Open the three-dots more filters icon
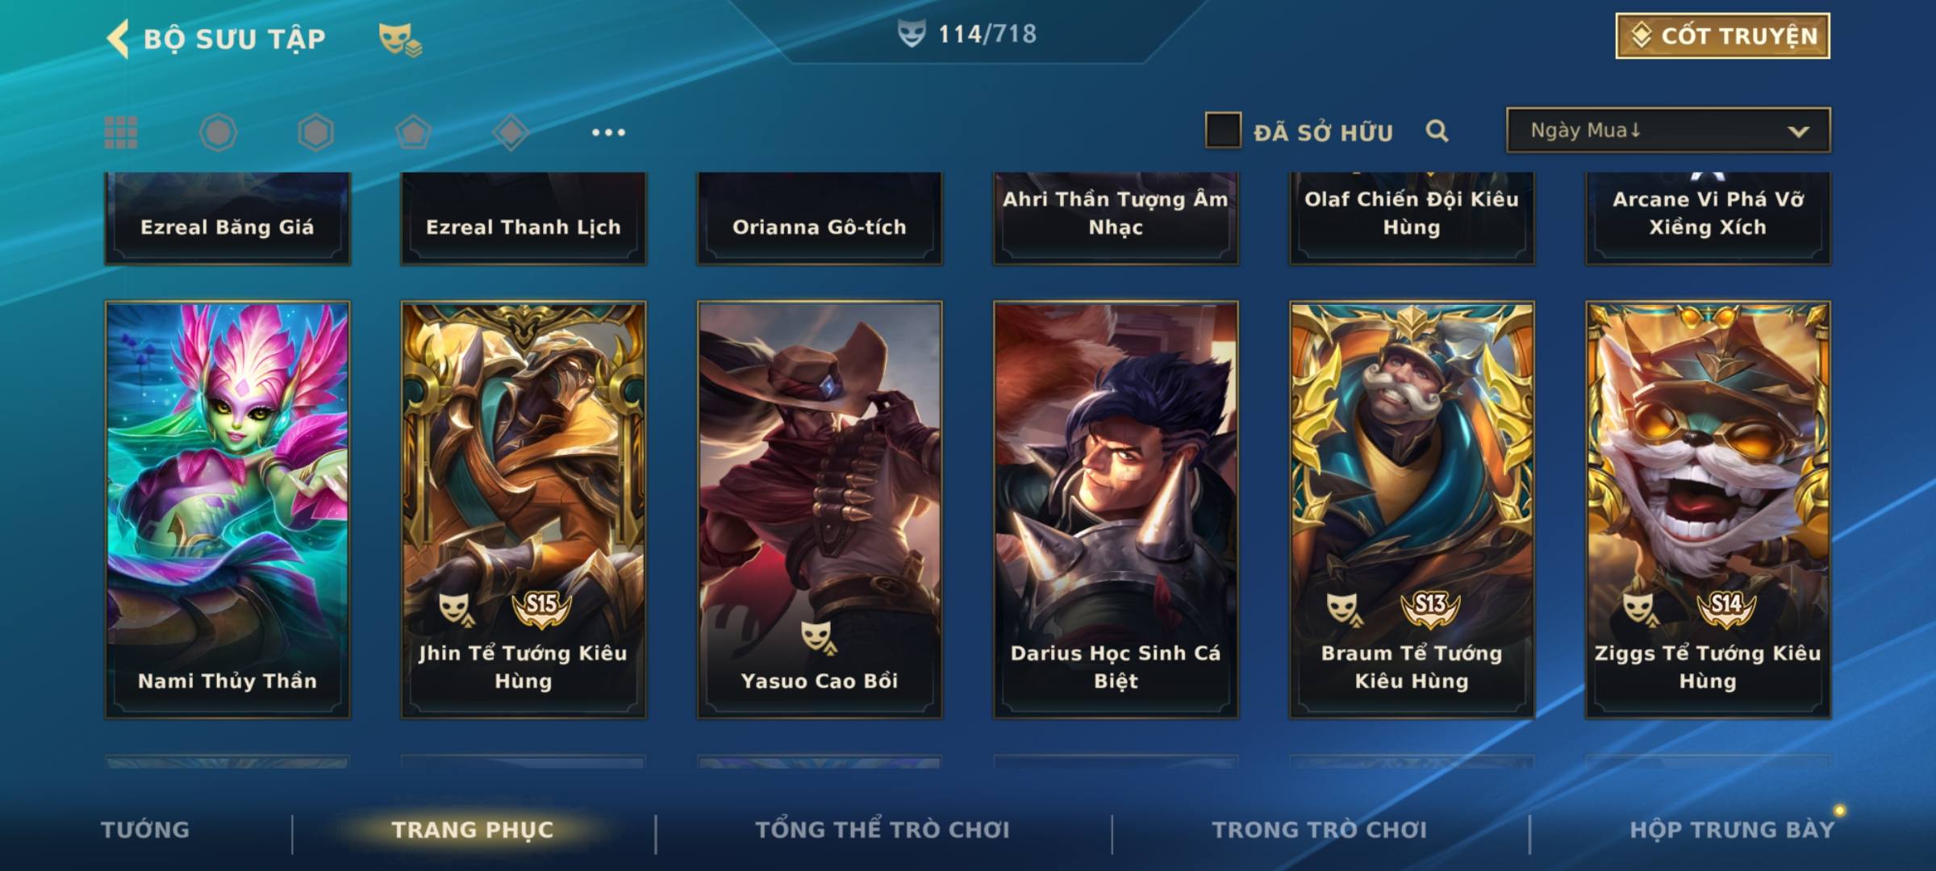This screenshot has width=1936, height=871. coord(608,132)
